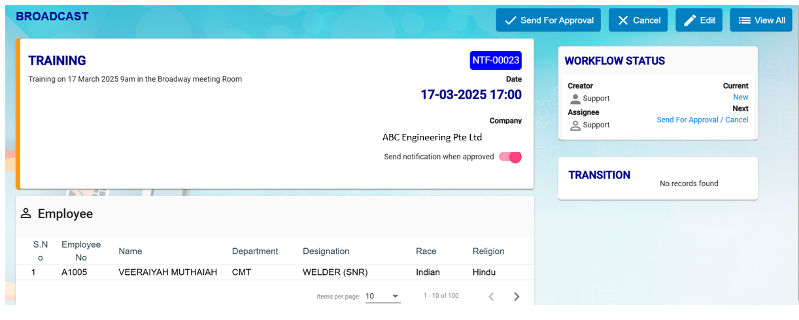Click the pencil icon on Edit button

[x=690, y=20]
